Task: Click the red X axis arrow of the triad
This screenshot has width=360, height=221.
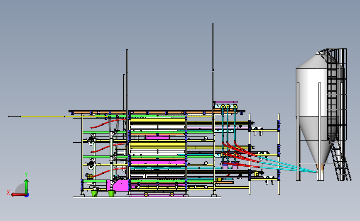Action: pyautogui.click(x=18, y=195)
